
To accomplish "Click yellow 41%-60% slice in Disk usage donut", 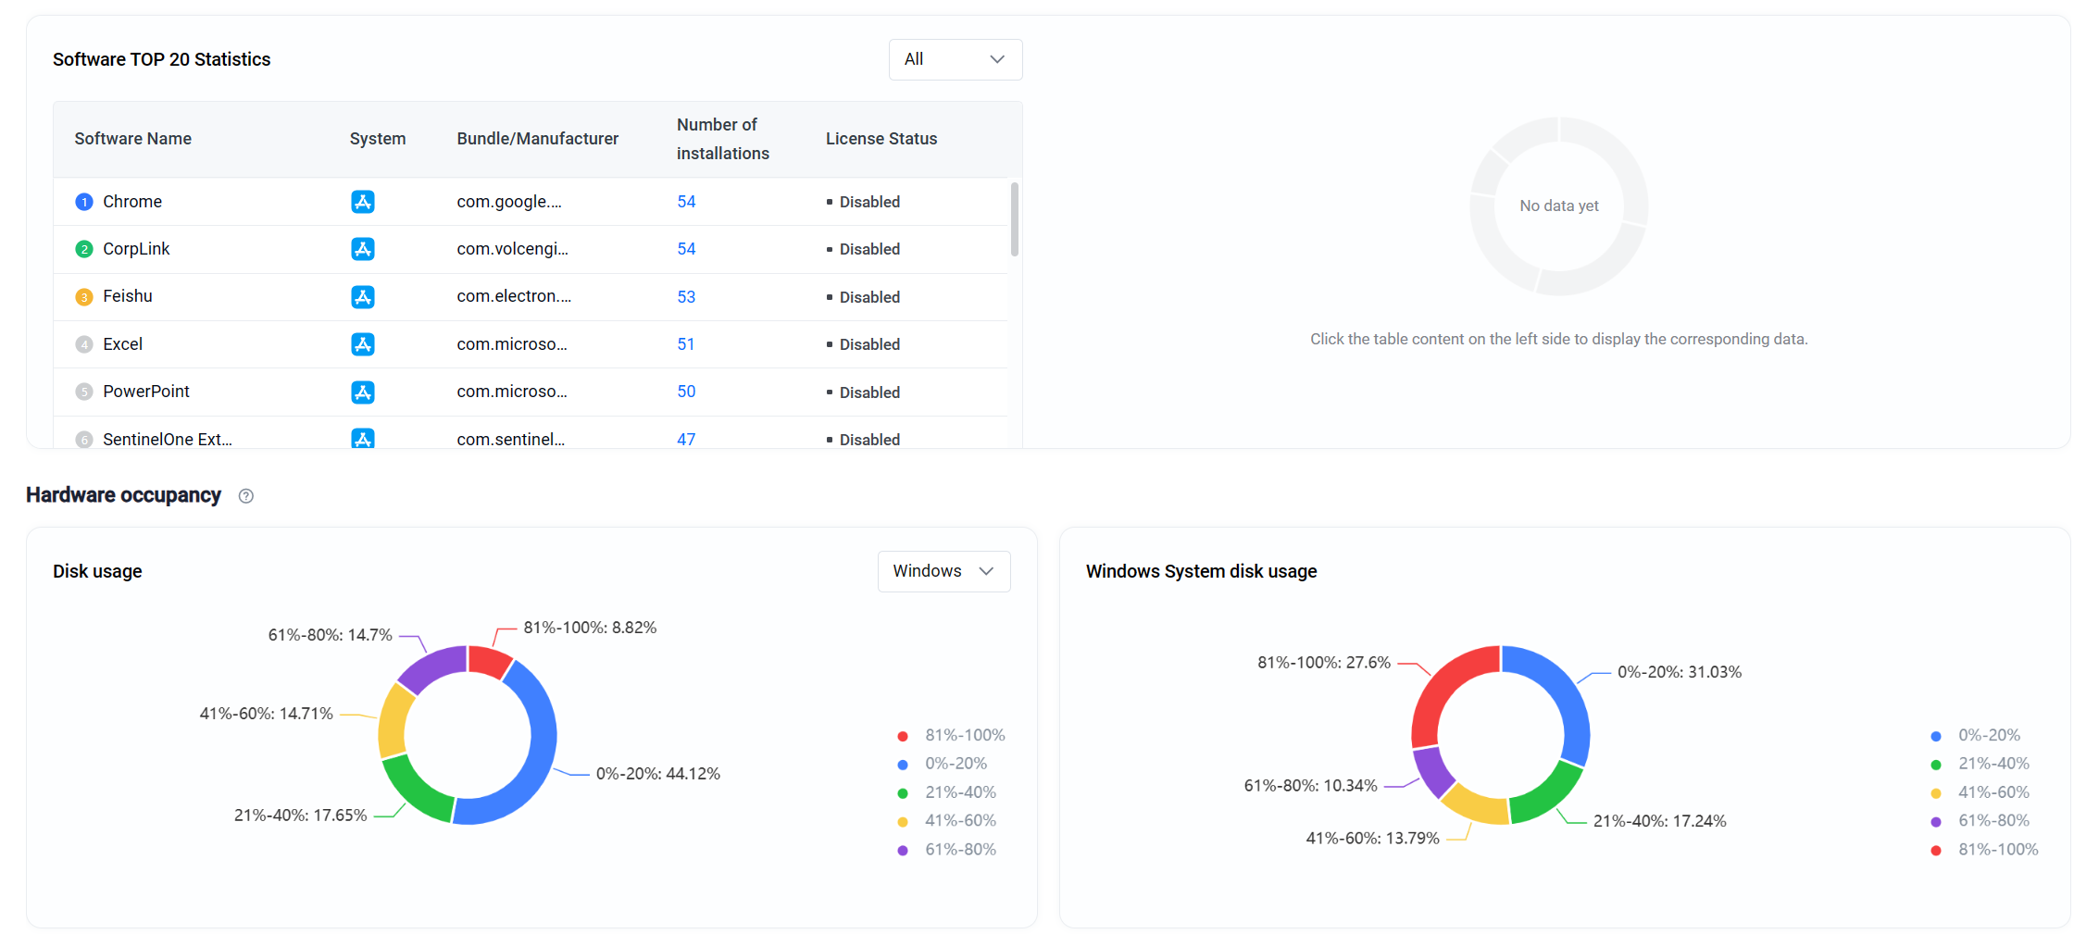I will tap(393, 722).
